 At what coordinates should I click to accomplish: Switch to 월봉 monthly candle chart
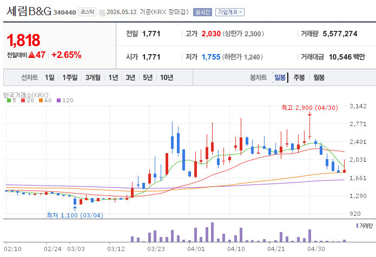319,77
